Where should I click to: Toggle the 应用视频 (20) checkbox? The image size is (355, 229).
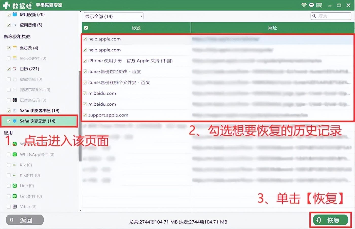point(9,14)
